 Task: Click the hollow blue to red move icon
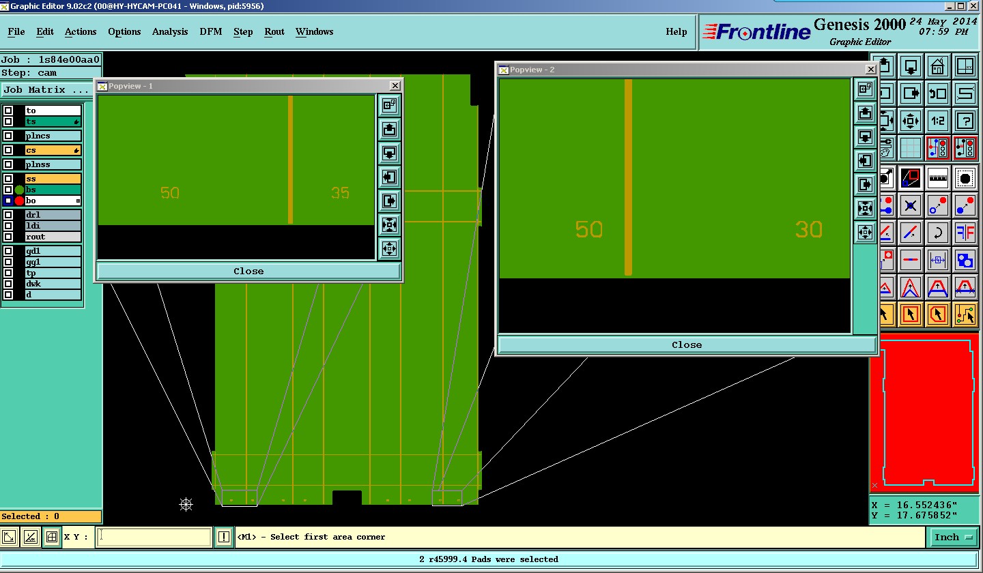pyautogui.click(x=937, y=205)
